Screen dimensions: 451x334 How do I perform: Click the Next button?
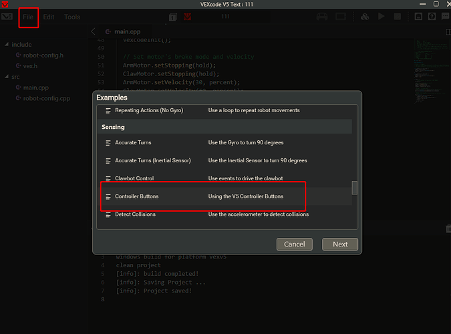340,244
